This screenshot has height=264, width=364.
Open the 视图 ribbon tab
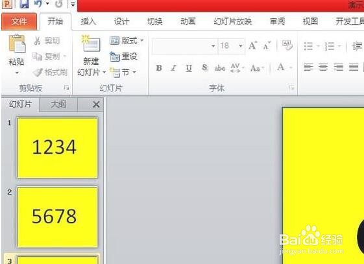click(310, 21)
